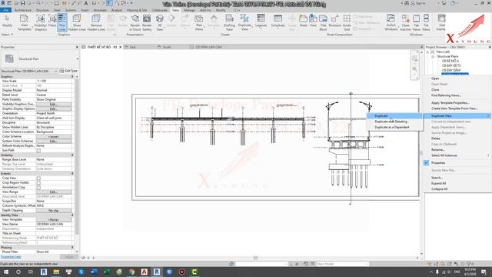Open the Properties help link

pyautogui.click(x=11, y=257)
